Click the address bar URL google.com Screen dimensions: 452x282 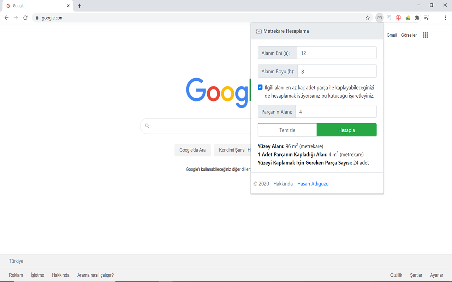53,18
